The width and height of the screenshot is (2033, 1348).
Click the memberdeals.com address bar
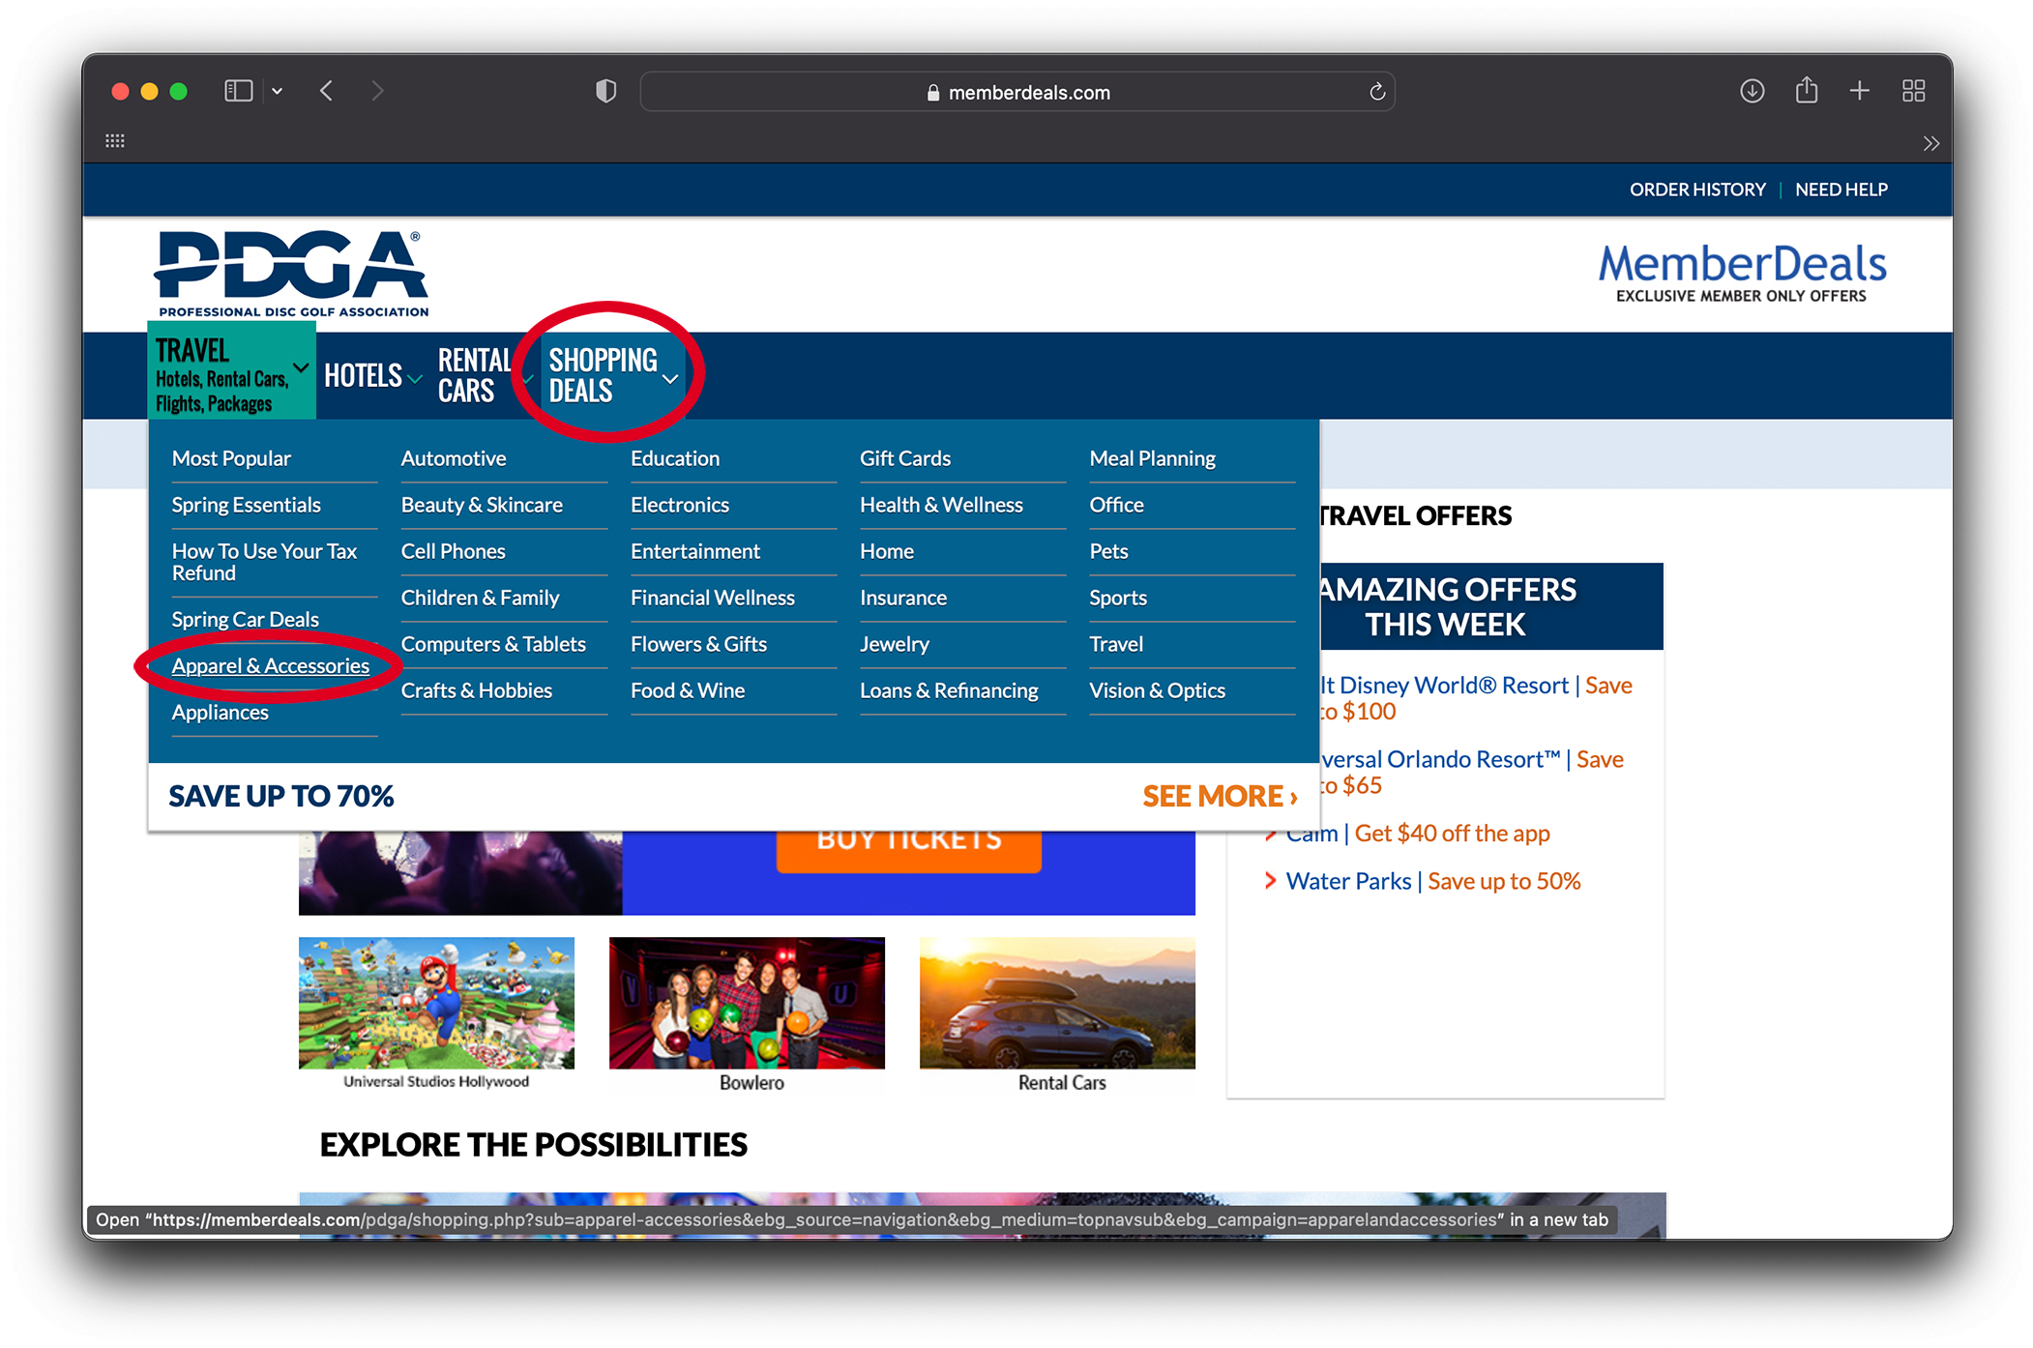(x=1016, y=92)
